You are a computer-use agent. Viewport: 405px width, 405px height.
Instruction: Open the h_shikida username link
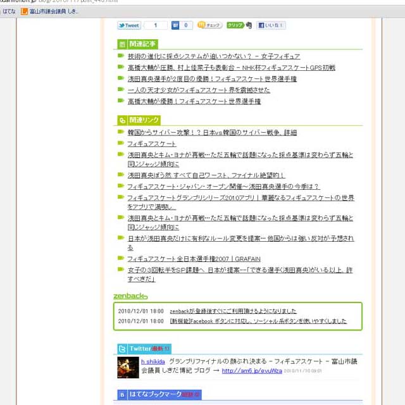click(153, 361)
